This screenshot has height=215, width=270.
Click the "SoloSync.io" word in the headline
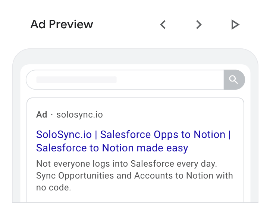pos(64,134)
